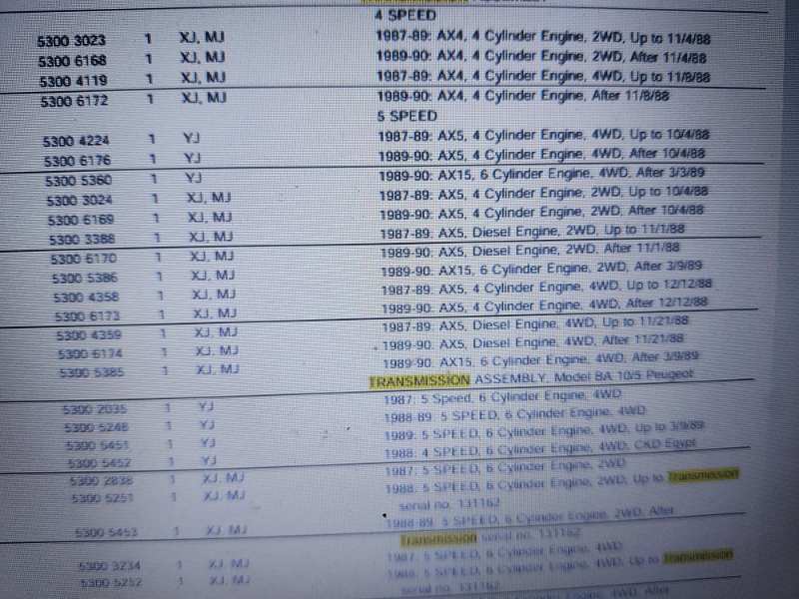Select part number 5300 4224
The image size is (799, 599).
tap(76, 141)
